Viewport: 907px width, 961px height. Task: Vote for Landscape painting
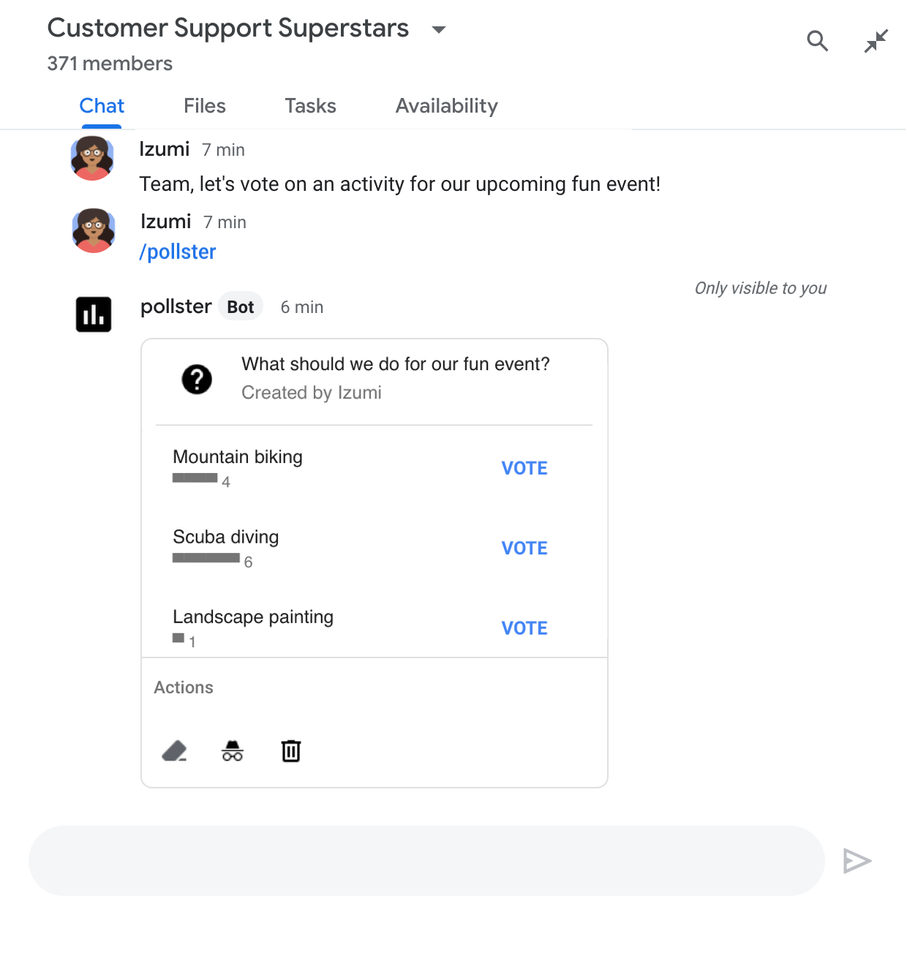(x=524, y=628)
